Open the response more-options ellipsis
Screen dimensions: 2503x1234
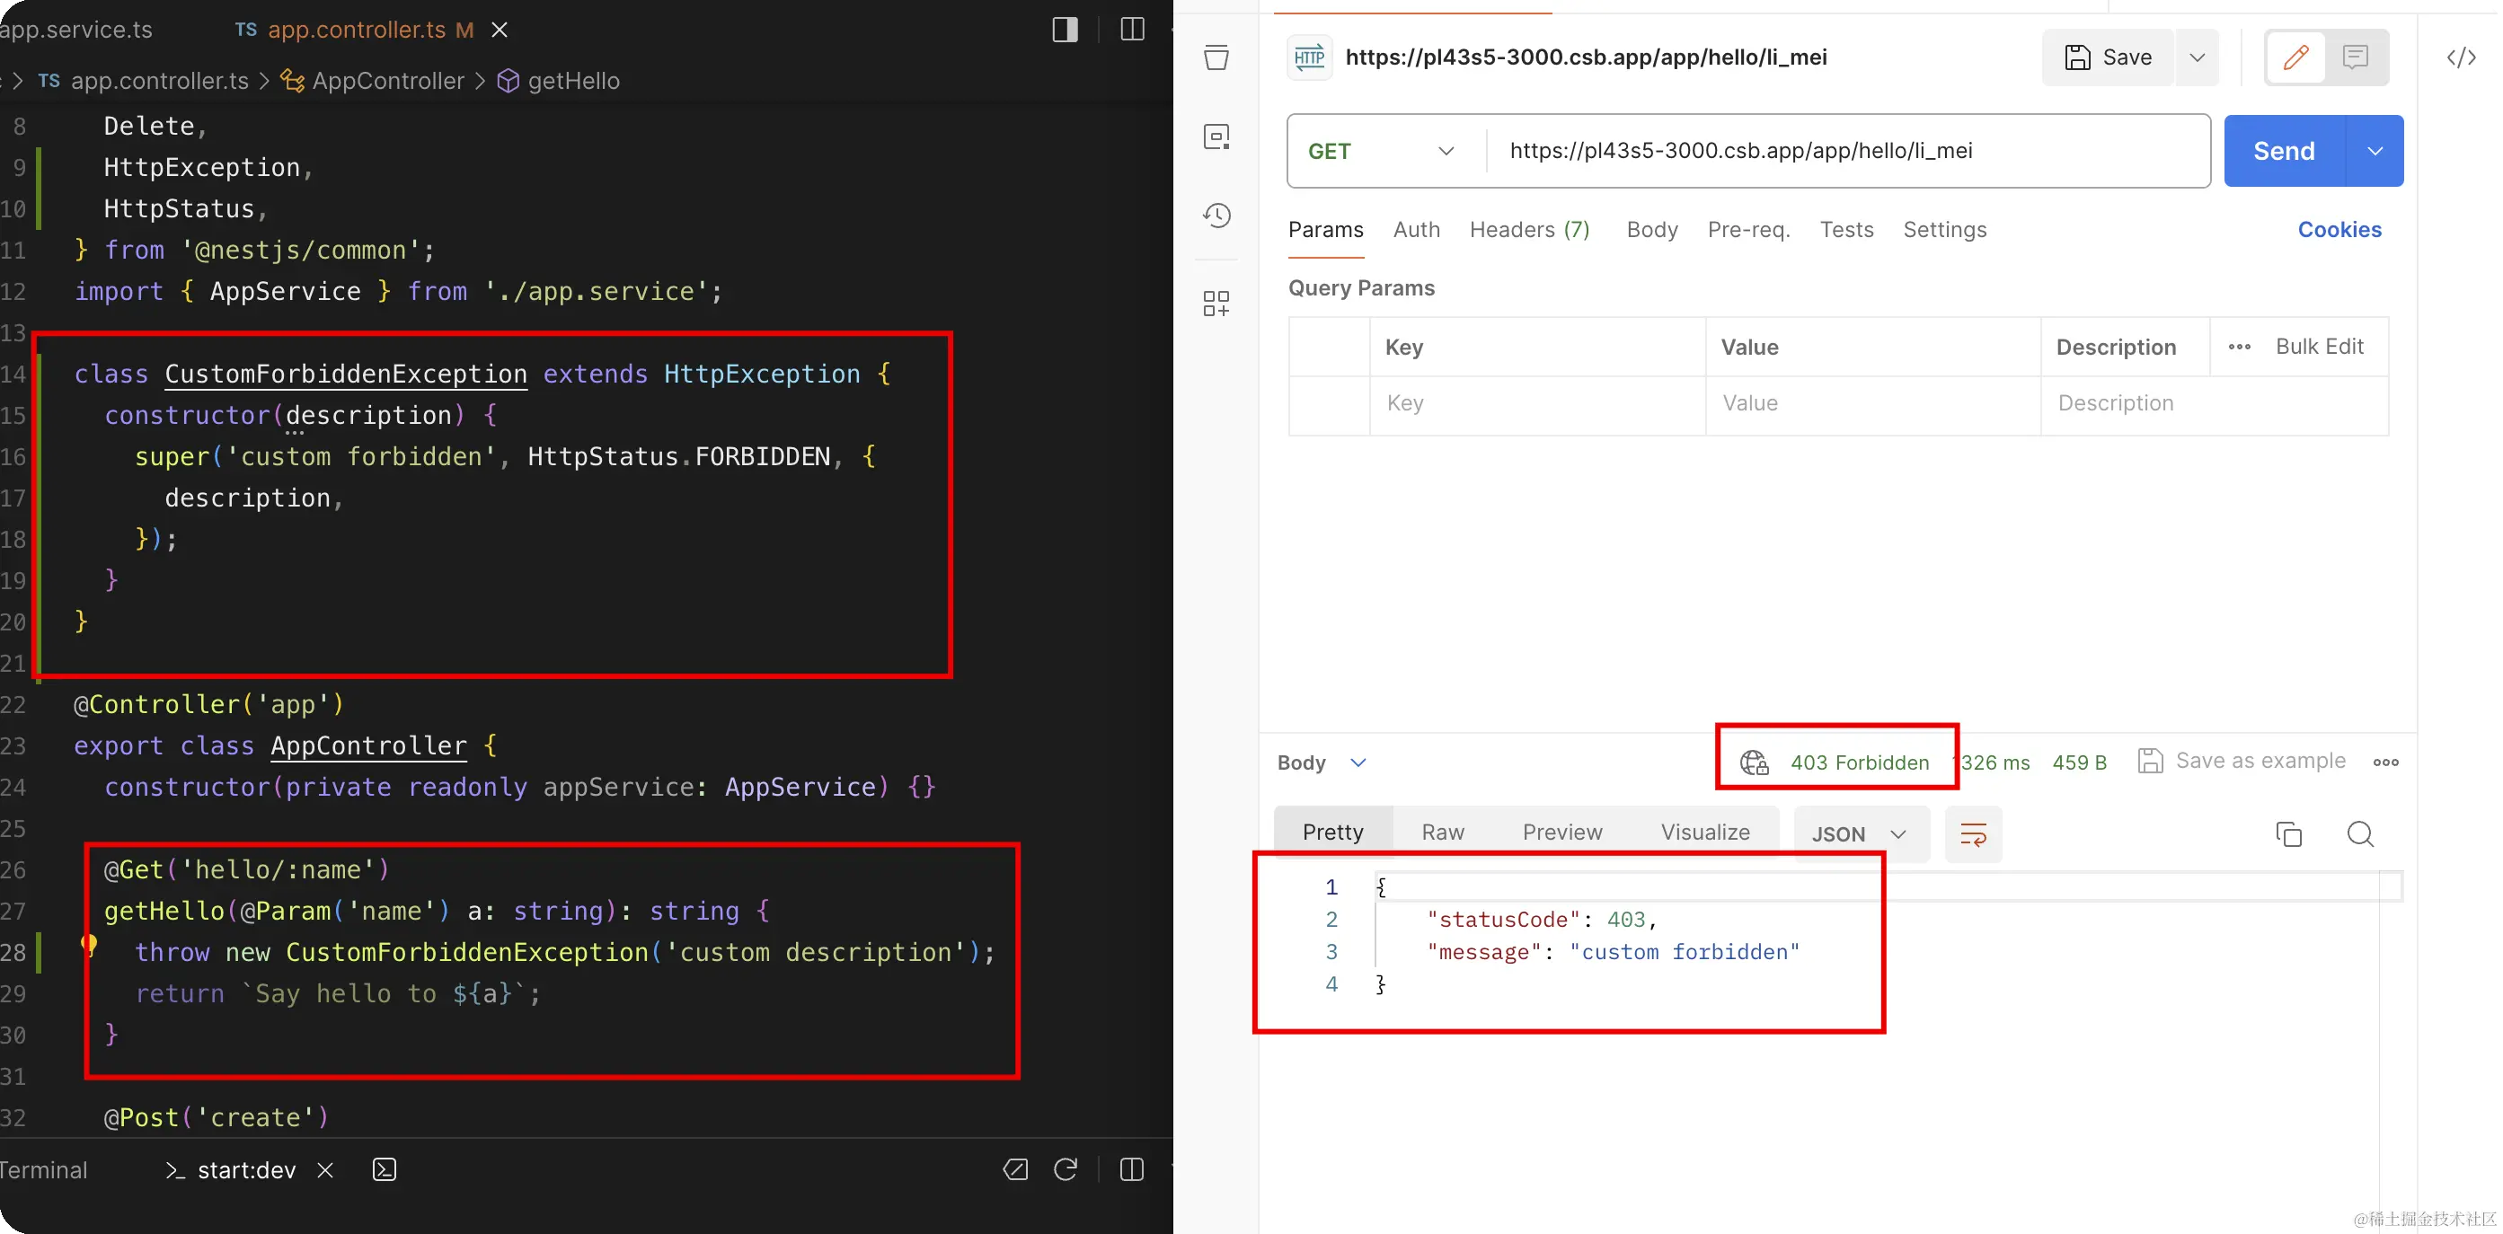click(2385, 762)
